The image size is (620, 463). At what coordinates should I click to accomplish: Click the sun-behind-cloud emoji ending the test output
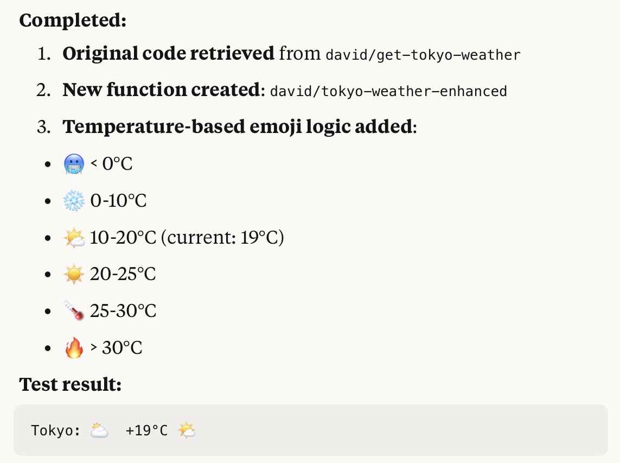click(x=187, y=430)
